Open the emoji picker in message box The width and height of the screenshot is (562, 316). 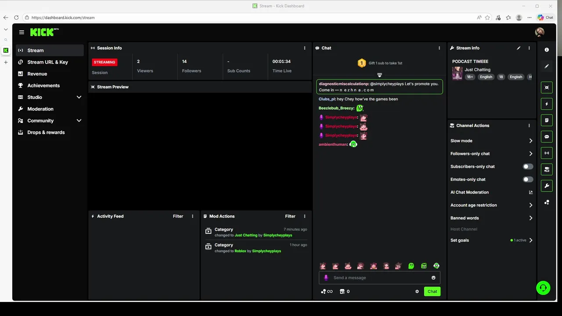433,277
